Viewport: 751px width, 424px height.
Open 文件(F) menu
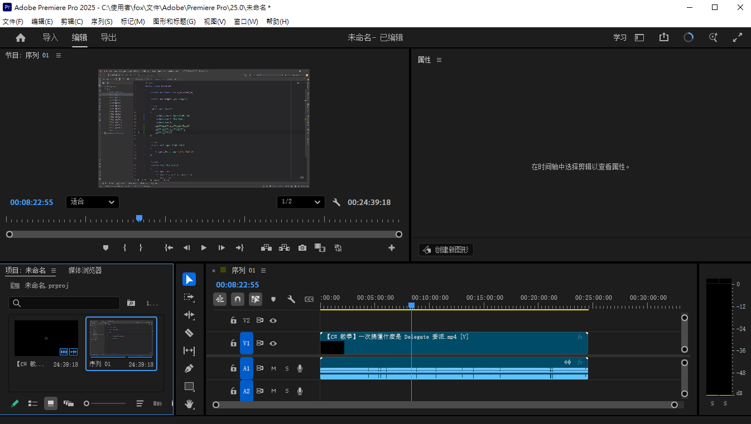click(x=13, y=21)
